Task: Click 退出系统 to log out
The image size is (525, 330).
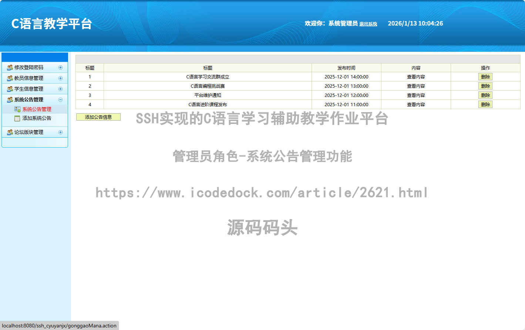Action: coord(368,24)
